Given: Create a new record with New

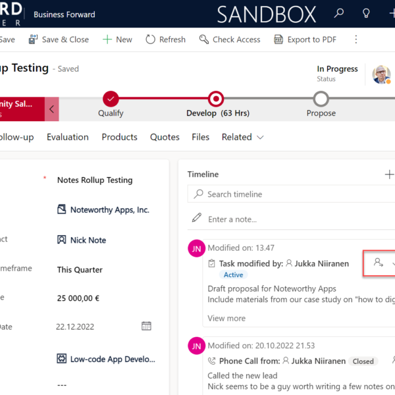Looking at the screenshot, I should 117,39.
